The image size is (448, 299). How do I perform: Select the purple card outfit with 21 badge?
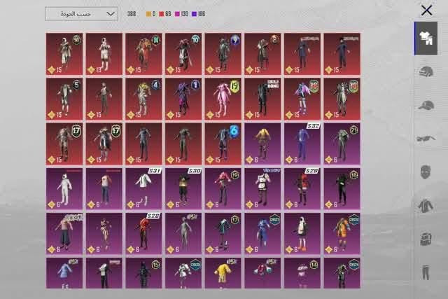(342, 144)
